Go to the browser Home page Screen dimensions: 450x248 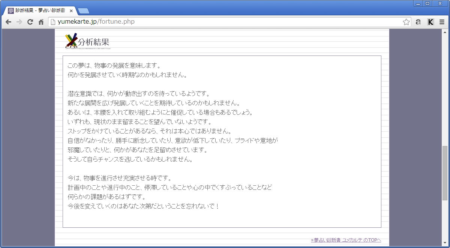click(41, 22)
